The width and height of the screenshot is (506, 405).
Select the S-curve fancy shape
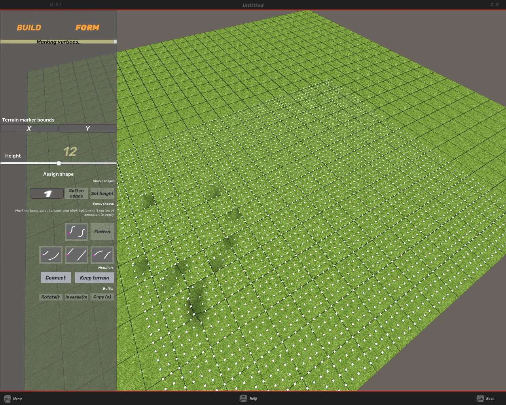point(76,232)
